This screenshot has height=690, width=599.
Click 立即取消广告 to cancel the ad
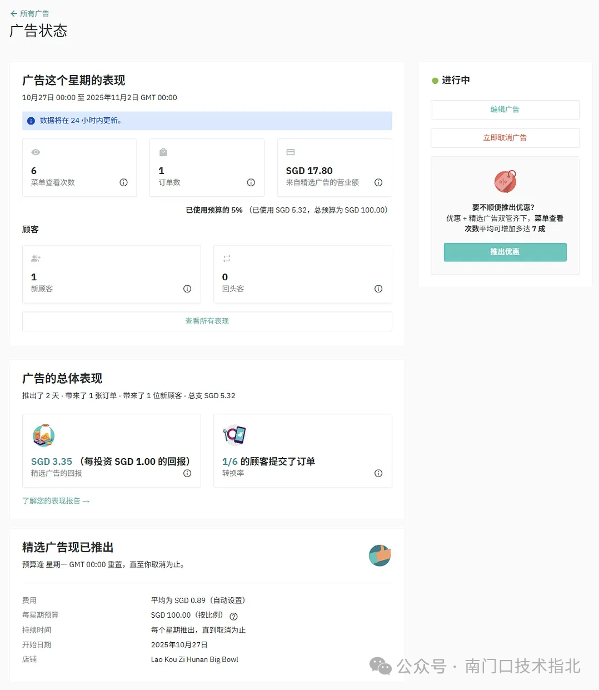(505, 138)
